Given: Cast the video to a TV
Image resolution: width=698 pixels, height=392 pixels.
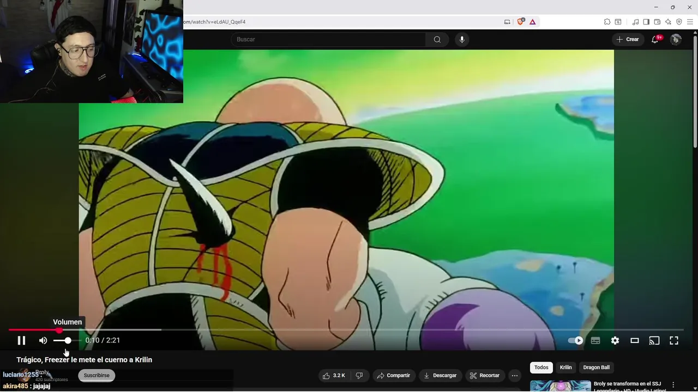Looking at the screenshot, I should [x=654, y=340].
